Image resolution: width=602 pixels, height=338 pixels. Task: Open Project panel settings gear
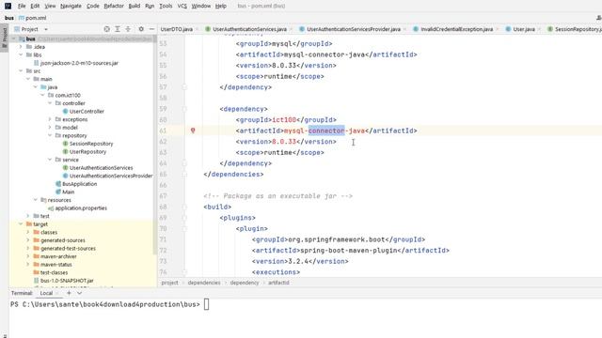coord(141,29)
